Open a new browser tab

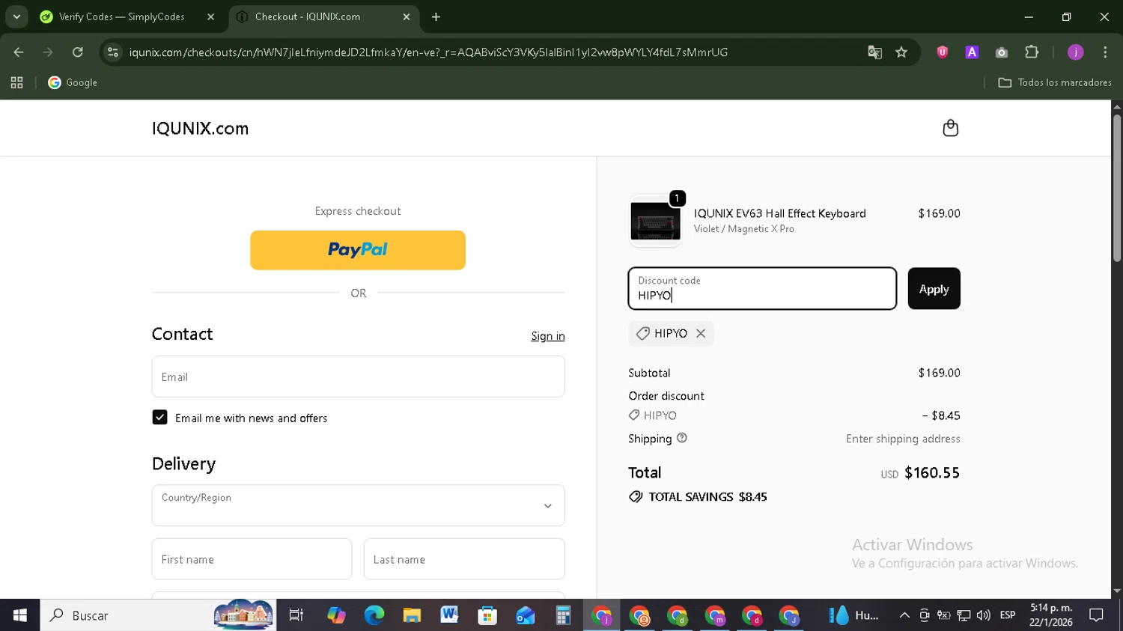(x=436, y=16)
